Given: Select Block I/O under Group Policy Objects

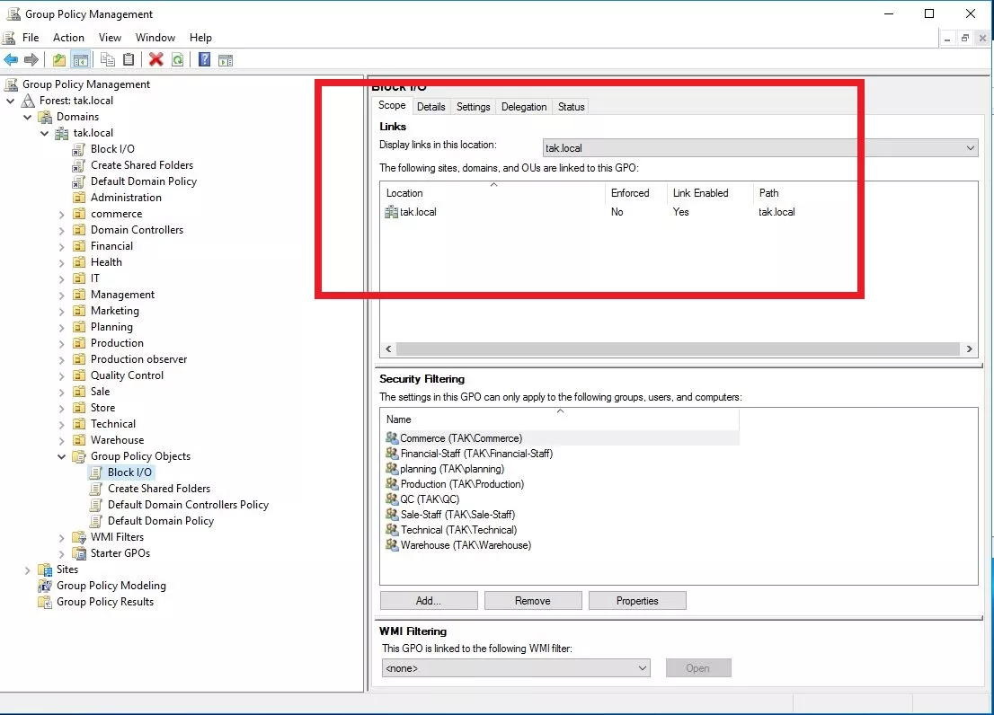Looking at the screenshot, I should 129,472.
